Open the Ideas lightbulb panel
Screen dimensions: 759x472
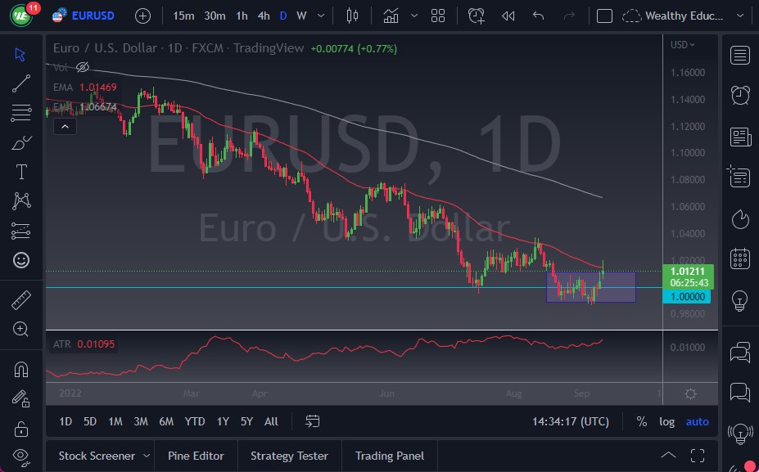[x=739, y=302]
